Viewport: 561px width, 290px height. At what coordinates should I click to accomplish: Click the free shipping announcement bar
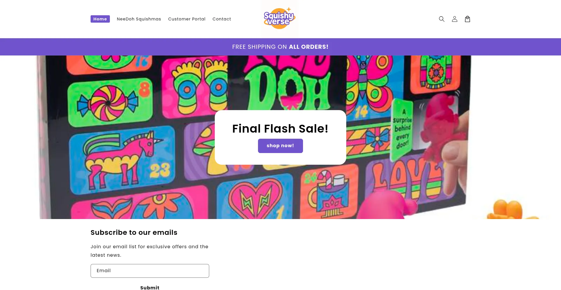click(280, 47)
